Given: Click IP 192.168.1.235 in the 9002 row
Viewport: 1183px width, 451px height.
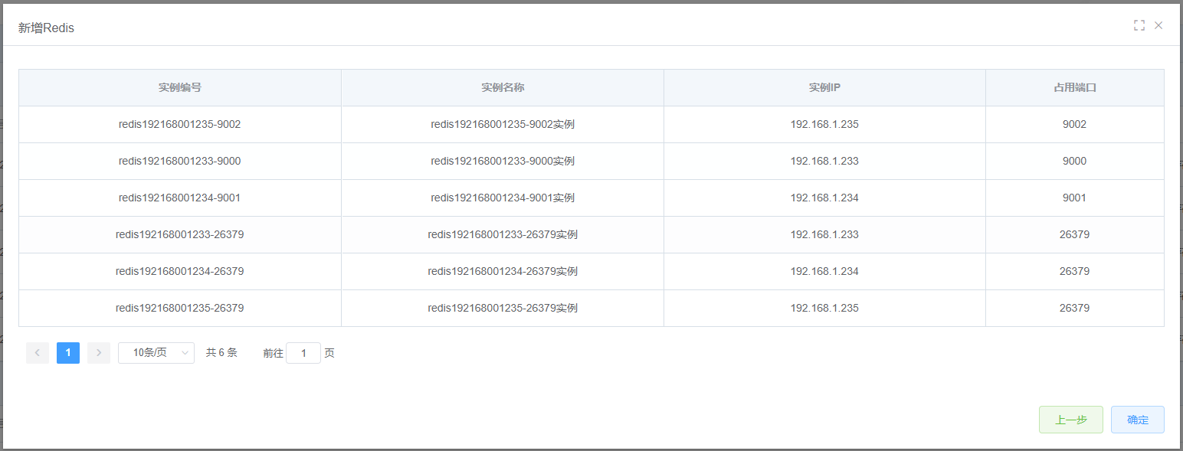Looking at the screenshot, I should (x=824, y=124).
